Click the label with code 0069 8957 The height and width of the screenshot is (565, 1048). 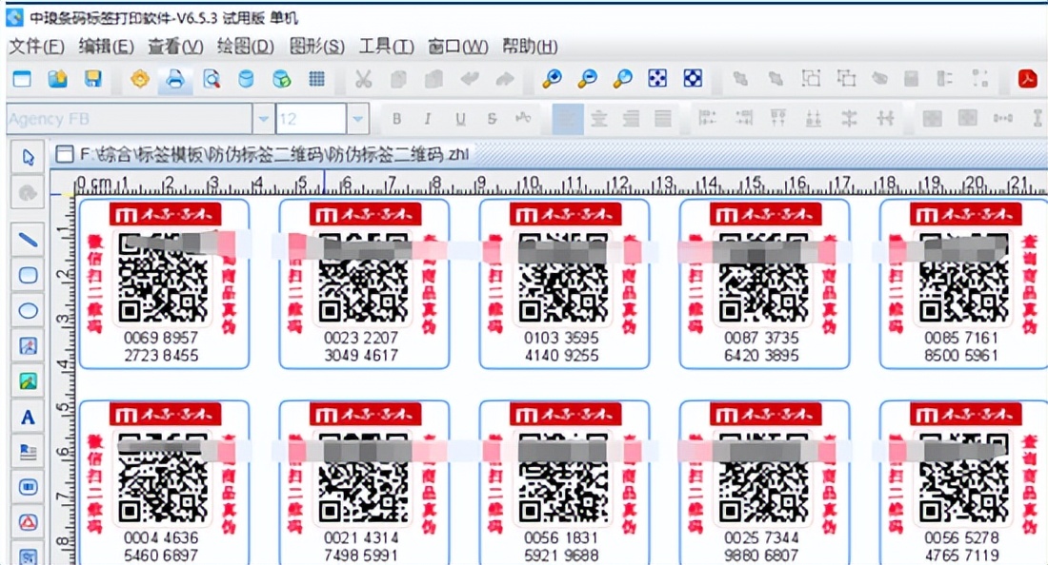[163, 283]
